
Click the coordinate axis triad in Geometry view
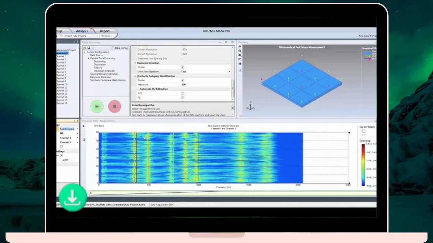pos(251,107)
